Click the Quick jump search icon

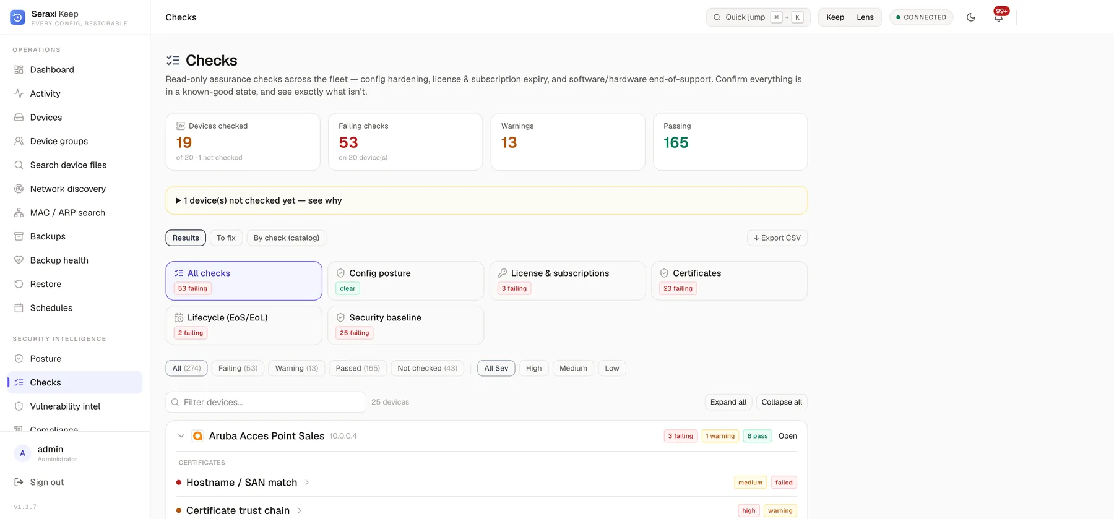717,17
